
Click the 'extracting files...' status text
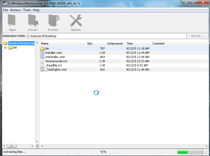click(15, 152)
